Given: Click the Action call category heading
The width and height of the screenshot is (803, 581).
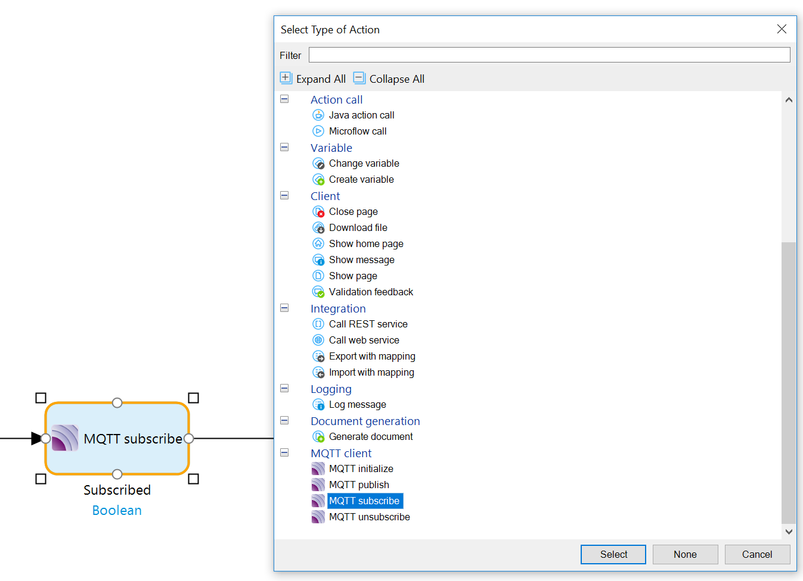Looking at the screenshot, I should point(336,99).
